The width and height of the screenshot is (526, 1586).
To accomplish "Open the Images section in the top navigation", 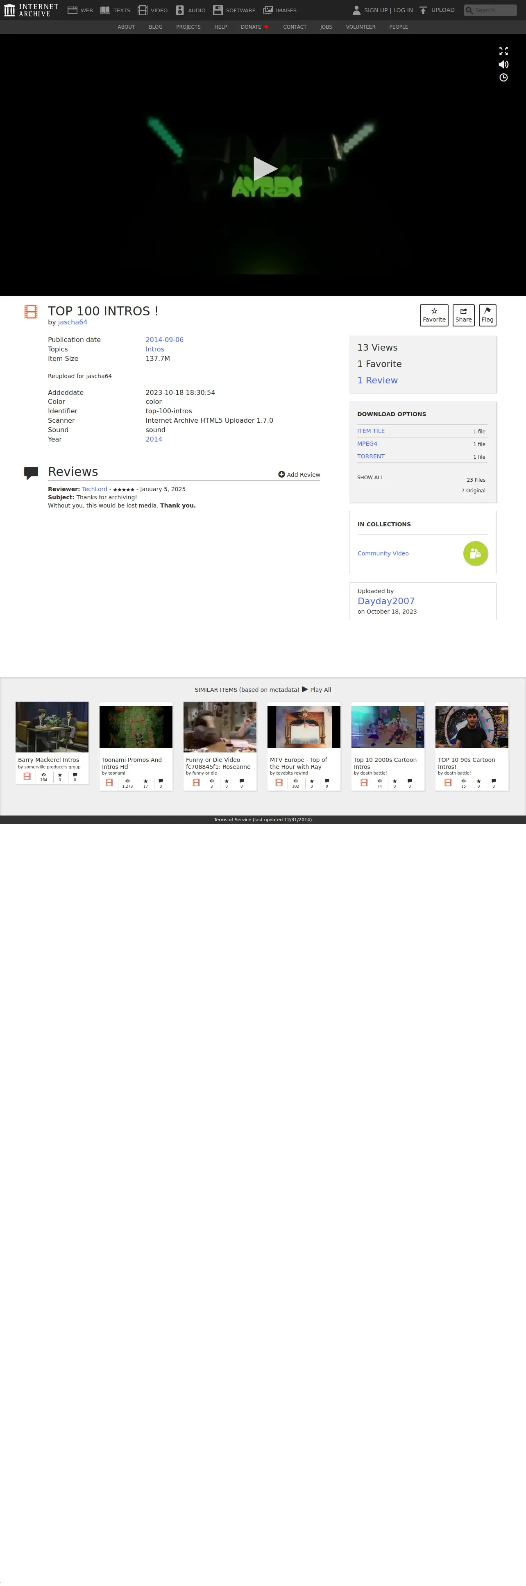I will point(280,11).
